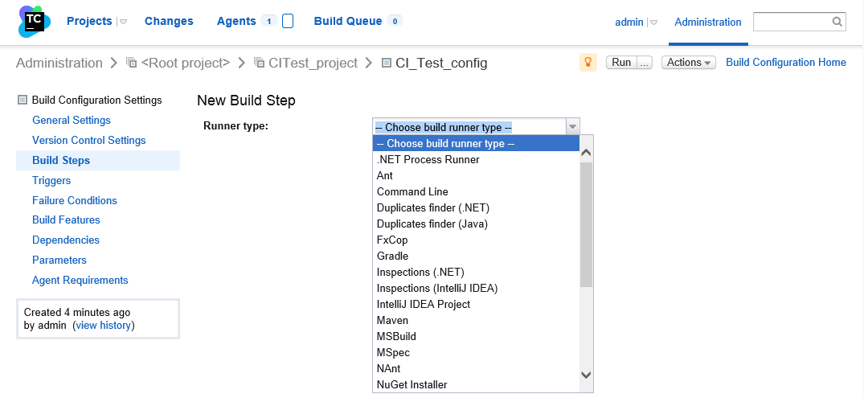Viewport: 864px width, 398px height.
Task: Collapse the Runner type combo box
Action: [x=571, y=127]
